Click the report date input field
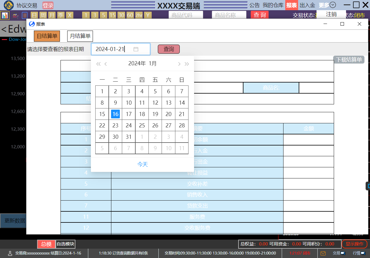 (x=121, y=49)
